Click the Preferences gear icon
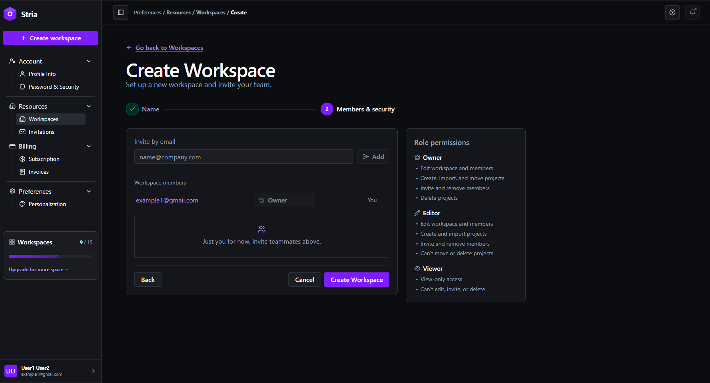 pos(12,191)
